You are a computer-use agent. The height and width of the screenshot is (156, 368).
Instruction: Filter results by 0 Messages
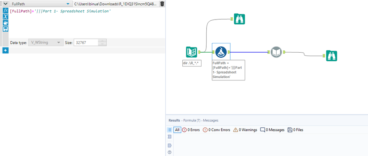tap(272, 130)
